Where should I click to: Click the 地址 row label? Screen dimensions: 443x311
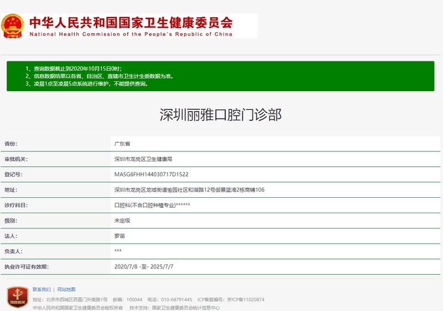coord(11,190)
